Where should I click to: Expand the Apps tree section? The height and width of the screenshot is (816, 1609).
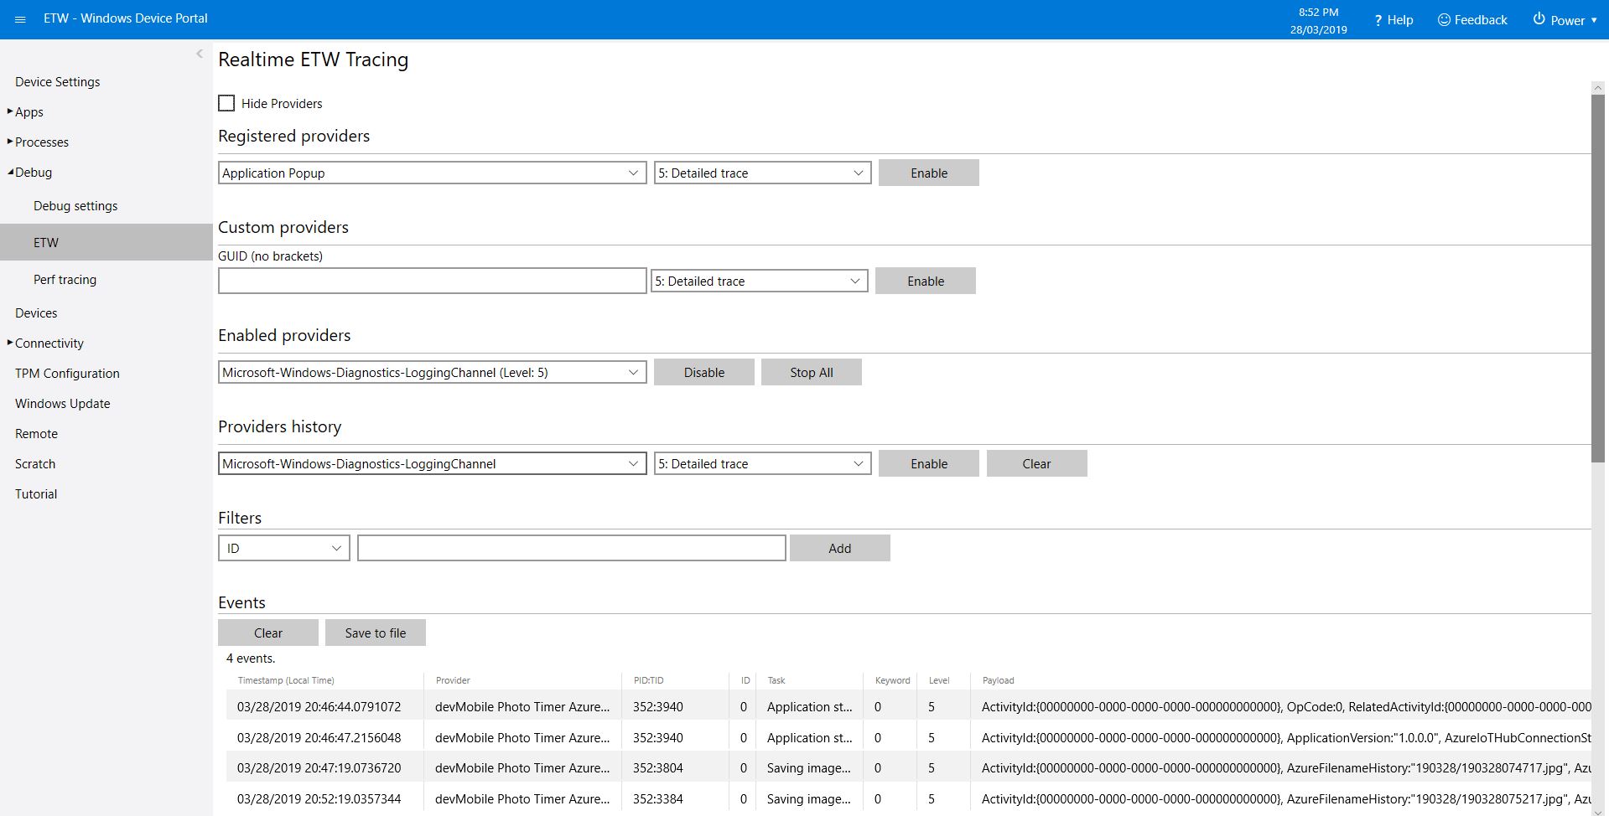coord(10,111)
